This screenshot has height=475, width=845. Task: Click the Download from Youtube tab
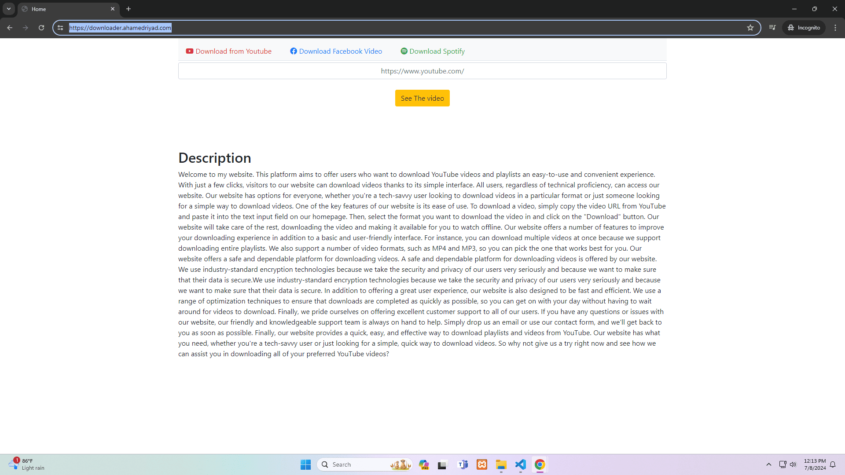228,51
